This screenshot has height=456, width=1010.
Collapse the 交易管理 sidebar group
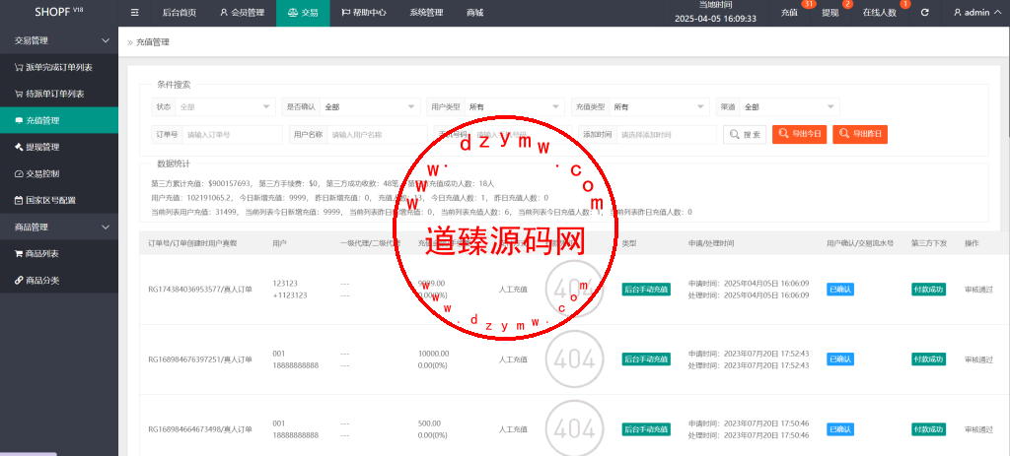(59, 40)
